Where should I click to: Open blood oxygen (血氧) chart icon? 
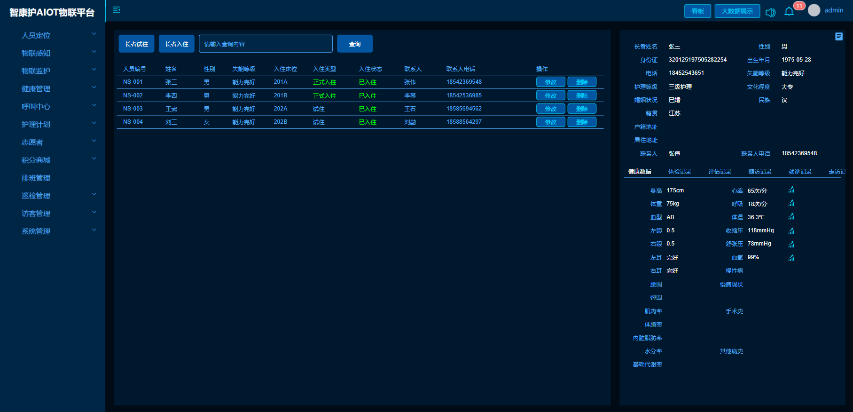pos(791,258)
